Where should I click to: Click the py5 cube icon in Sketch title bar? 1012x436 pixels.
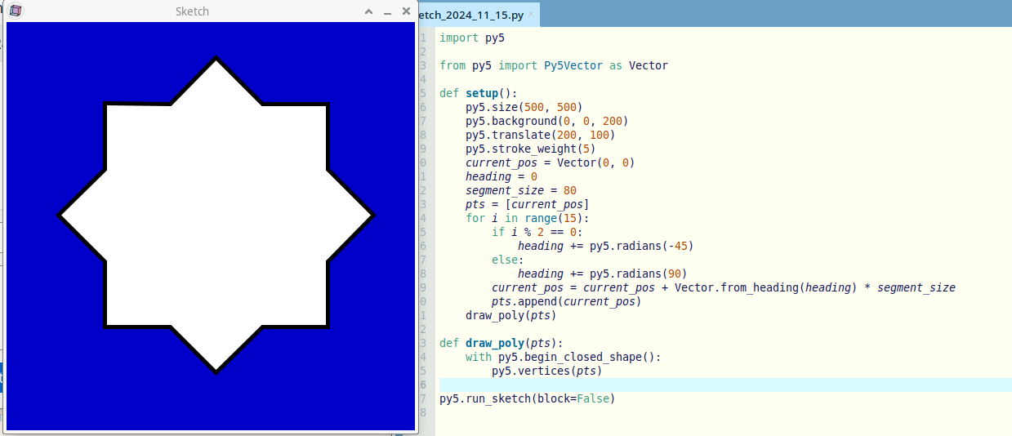(x=16, y=11)
